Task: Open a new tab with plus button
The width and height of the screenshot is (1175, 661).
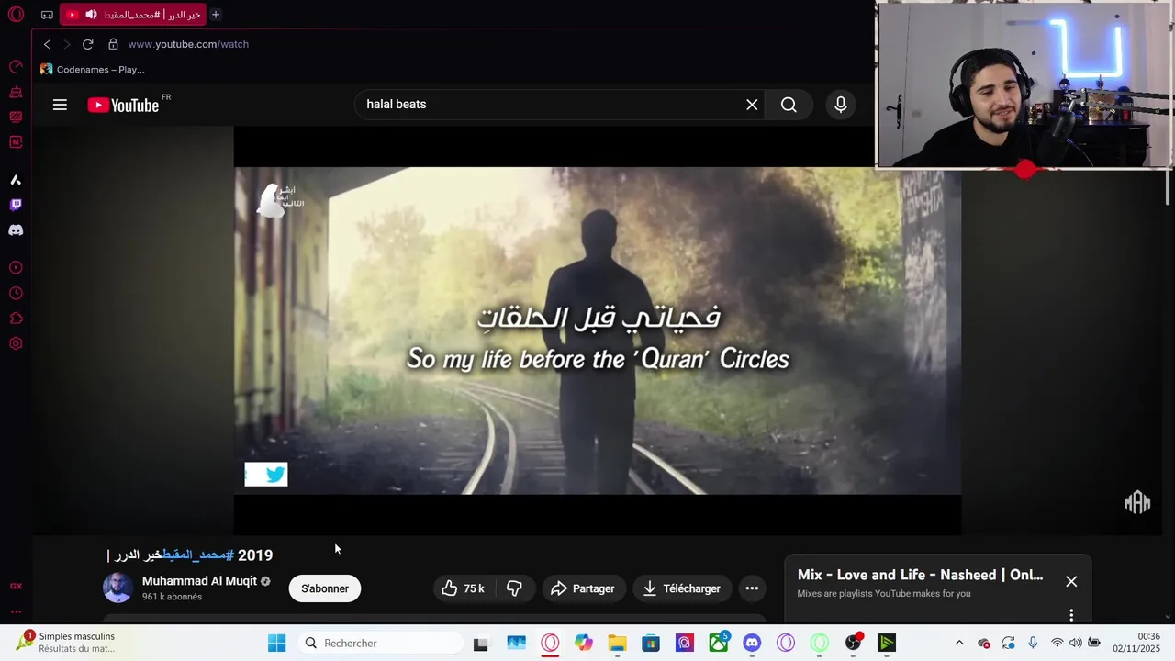Action: coord(216,15)
